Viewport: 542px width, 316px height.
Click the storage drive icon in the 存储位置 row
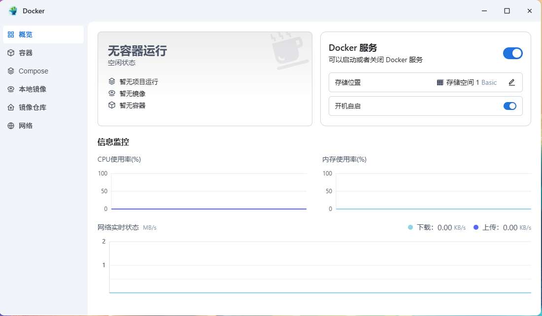[x=440, y=82]
